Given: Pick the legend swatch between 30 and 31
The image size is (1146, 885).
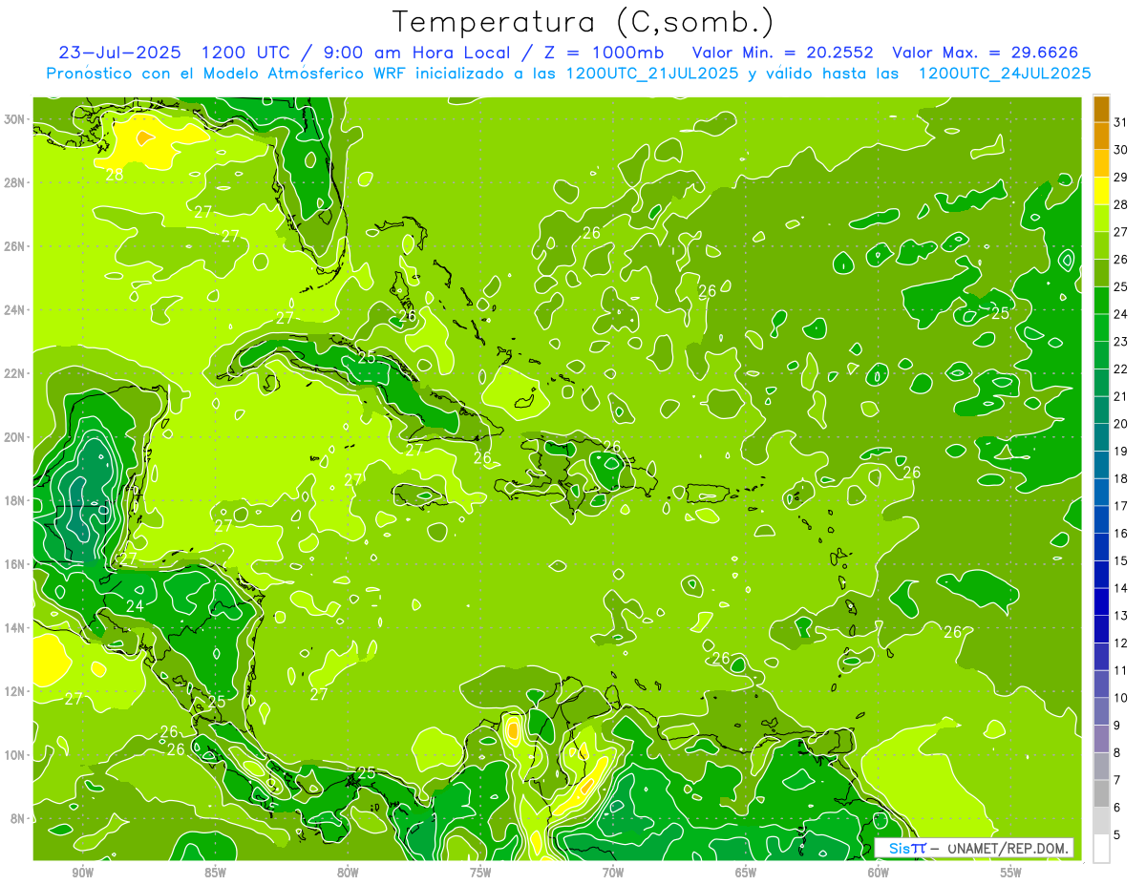Looking at the screenshot, I should (1101, 136).
